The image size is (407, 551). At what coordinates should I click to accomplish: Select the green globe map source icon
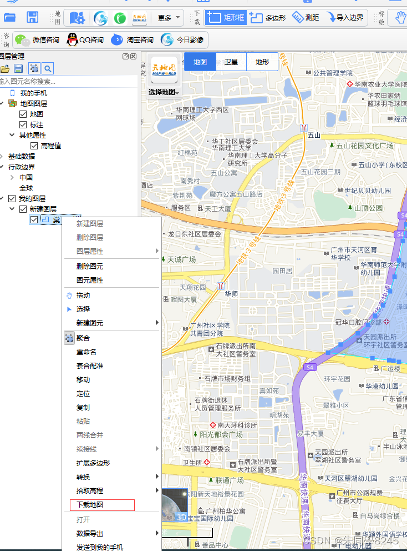coord(120,18)
